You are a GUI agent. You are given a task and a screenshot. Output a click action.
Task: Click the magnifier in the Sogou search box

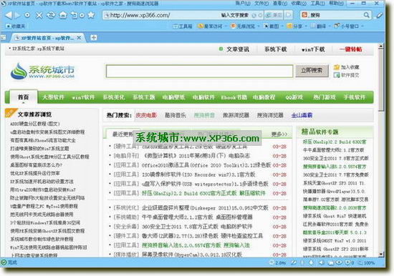pos(367,15)
